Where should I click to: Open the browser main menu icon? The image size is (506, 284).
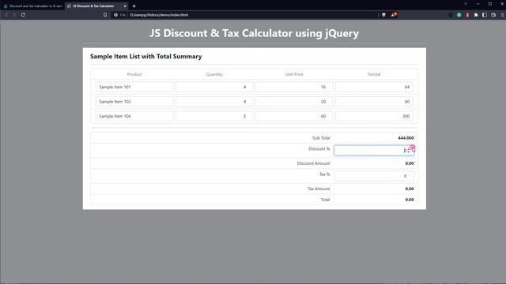point(503,15)
